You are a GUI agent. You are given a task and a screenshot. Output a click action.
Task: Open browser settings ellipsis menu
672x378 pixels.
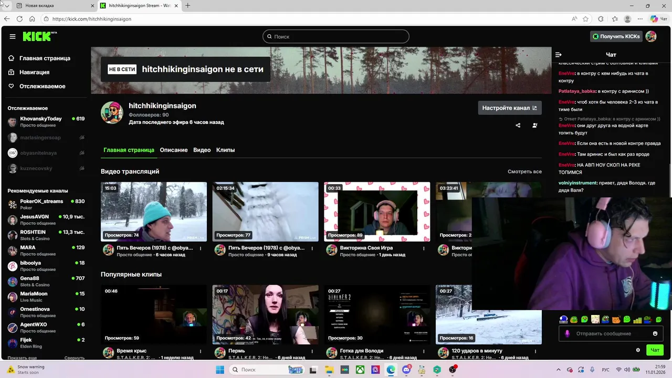coord(641,19)
